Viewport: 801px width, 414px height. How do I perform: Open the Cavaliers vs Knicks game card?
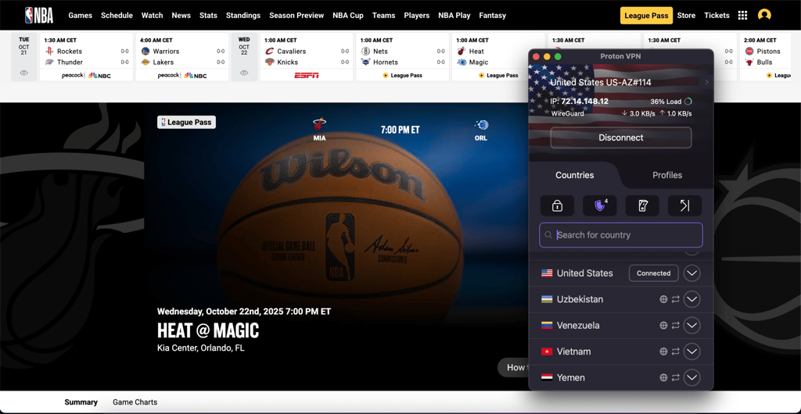pos(307,56)
